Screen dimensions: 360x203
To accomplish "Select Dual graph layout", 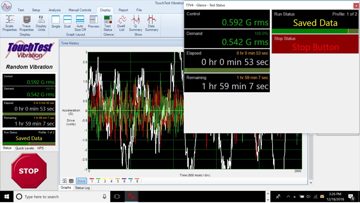I will point(67,22).
